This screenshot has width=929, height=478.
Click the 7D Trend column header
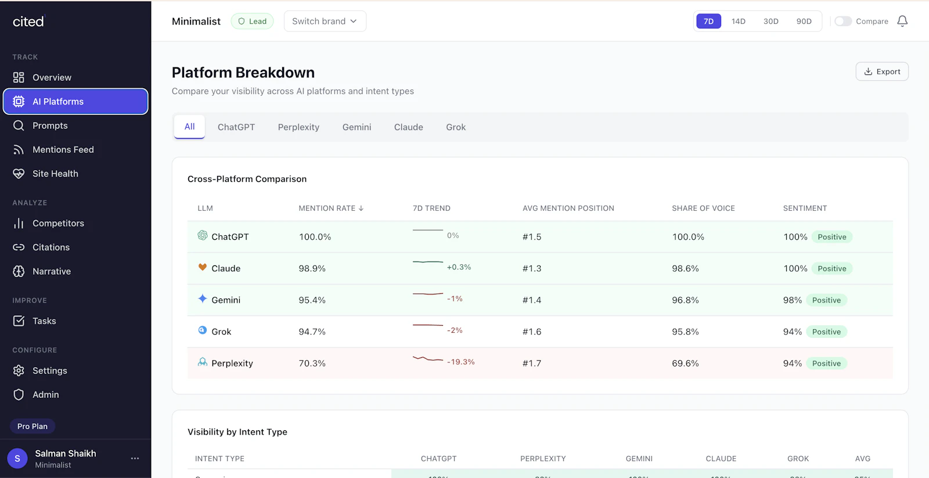coord(431,208)
